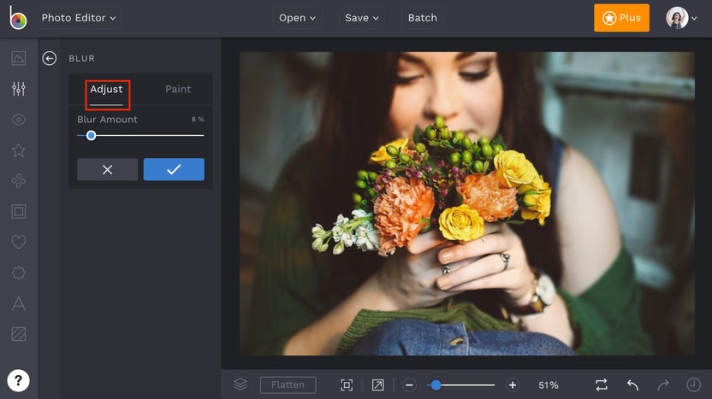Select the Edit sliders sidebar icon
Image resolution: width=712 pixels, height=399 pixels.
coord(19,89)
